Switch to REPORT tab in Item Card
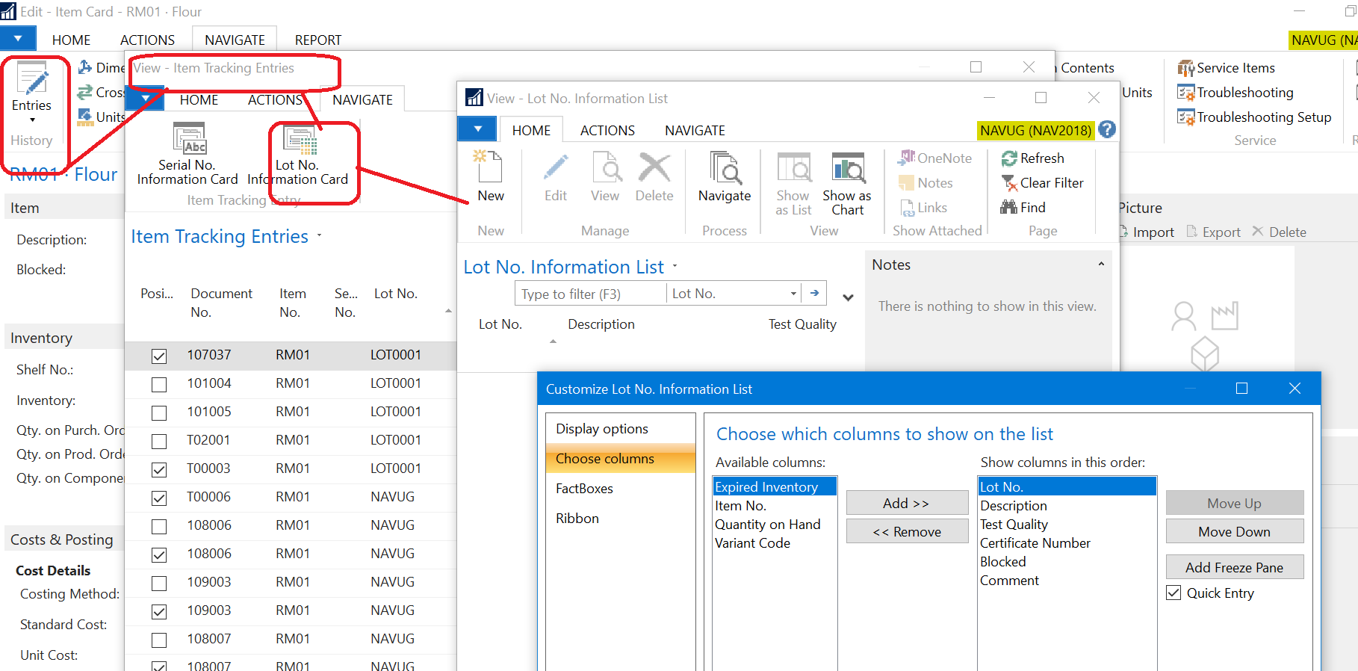This screenshot has height=671, width=1358. point(318,40)
